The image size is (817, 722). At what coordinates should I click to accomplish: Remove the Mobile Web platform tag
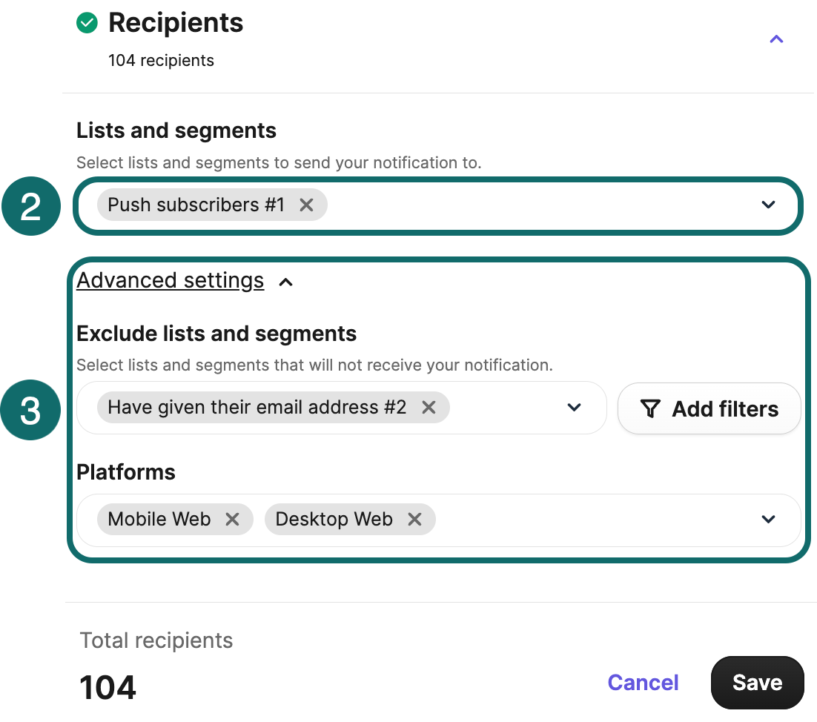232,519
